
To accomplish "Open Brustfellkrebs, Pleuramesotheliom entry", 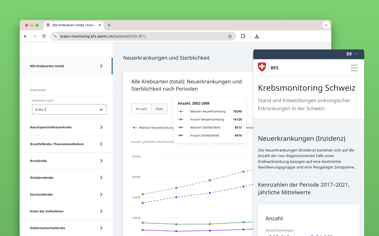I will [x=66, y=144].
